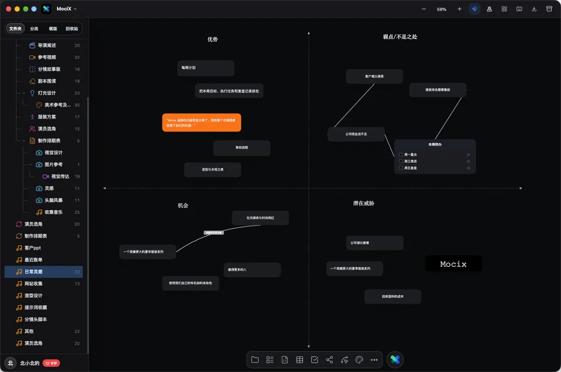
Task: Select the 搜索排名需要靠前 card
Action: [438, 90]
